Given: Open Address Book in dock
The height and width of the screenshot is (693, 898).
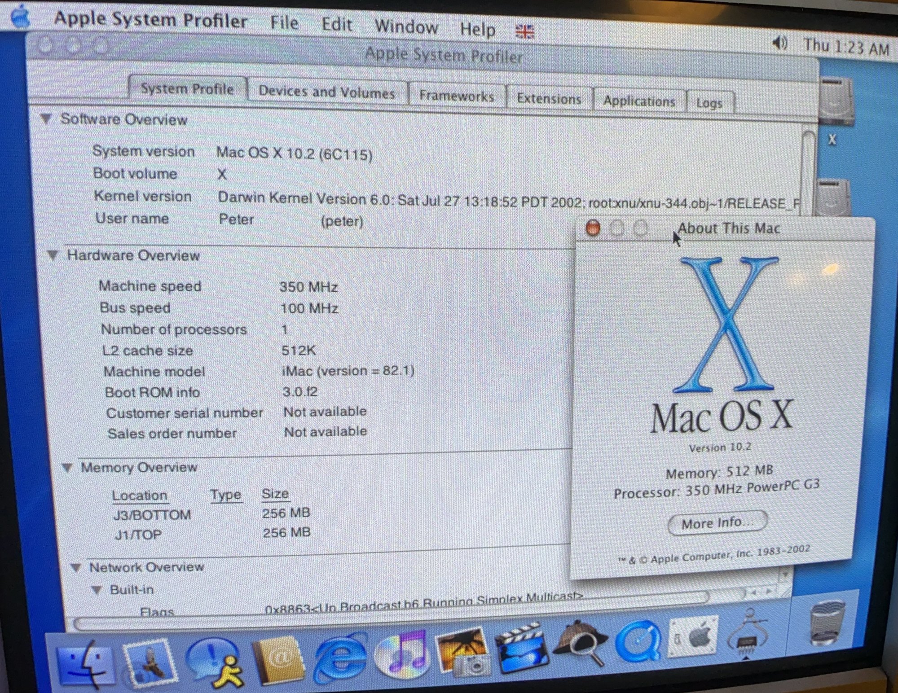Looking at the screenshot, I should tap(278, 661).
